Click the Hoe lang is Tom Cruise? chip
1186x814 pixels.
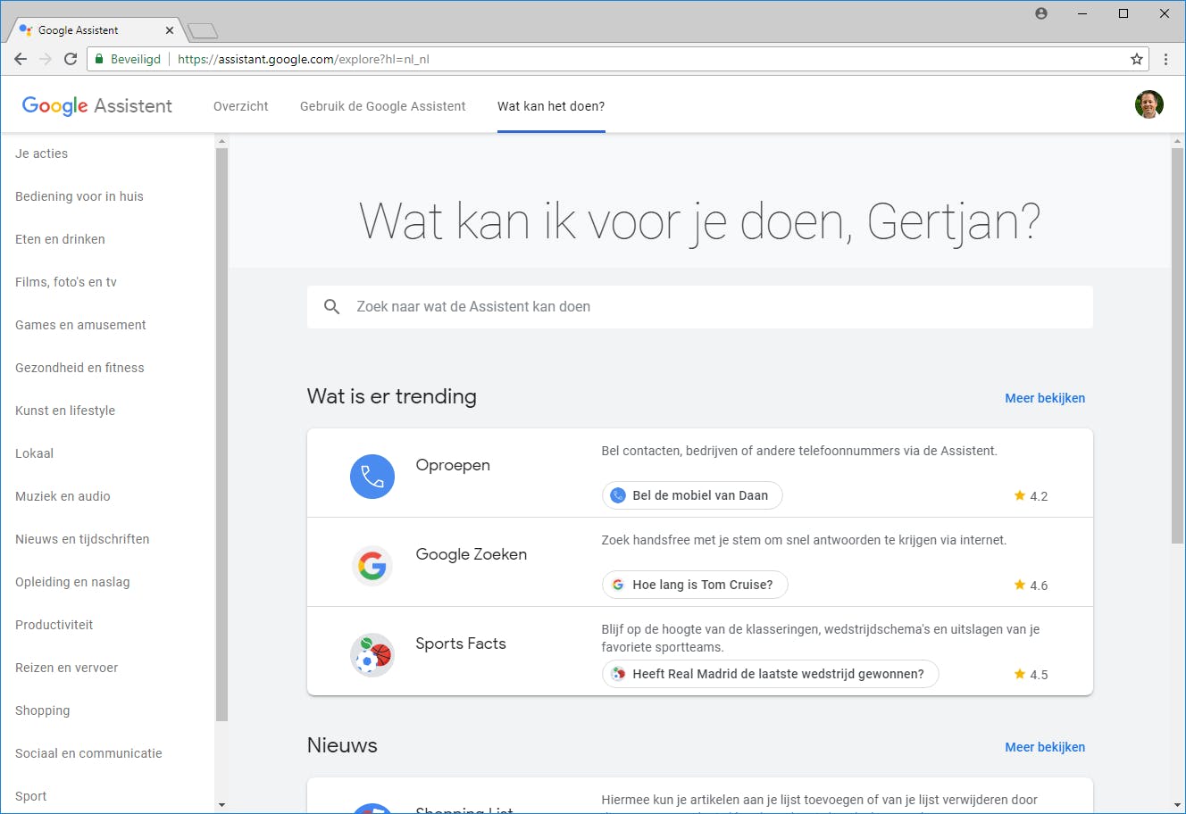tap(695, 585)
